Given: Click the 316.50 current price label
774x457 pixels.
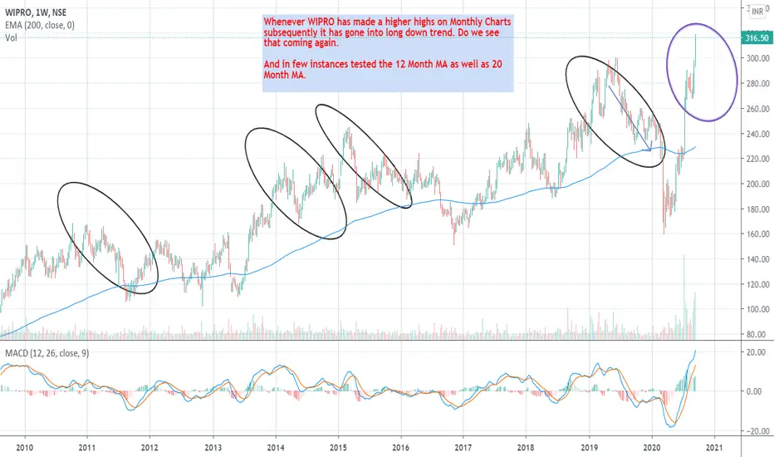Looking at the screenshot, I should click(x=757, y=38).
